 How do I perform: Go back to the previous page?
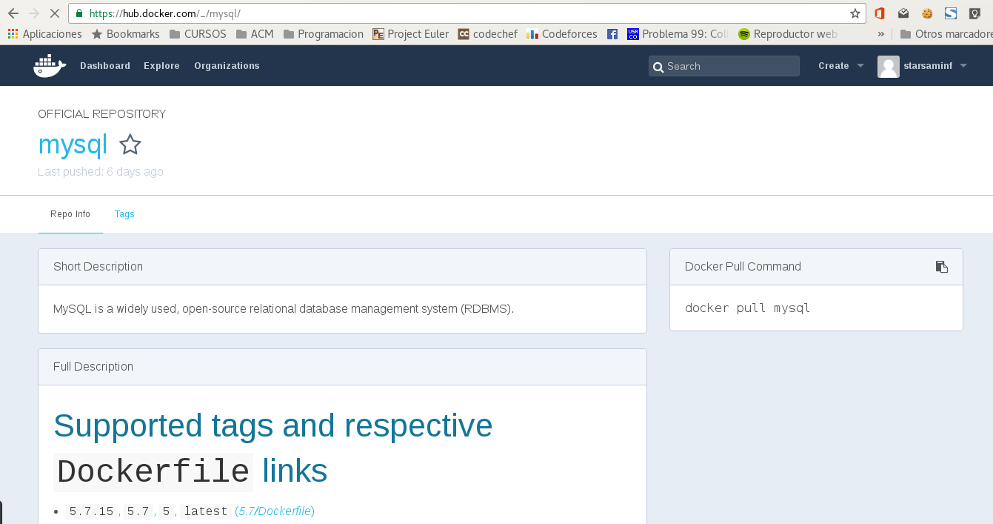[x=13, y=13]
